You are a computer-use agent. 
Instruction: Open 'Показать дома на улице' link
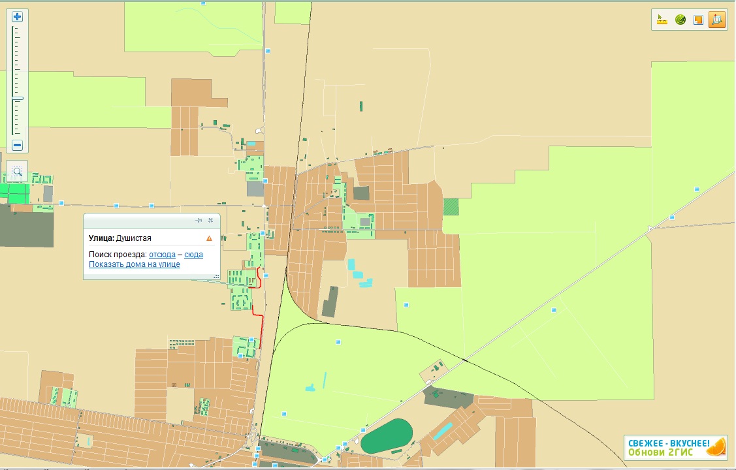pos(135,264)
